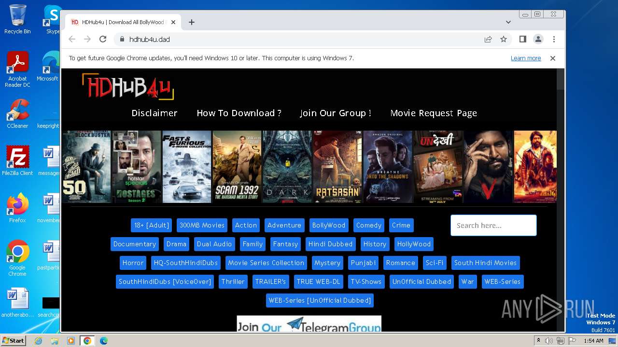The width and height of the screenshot is (618, 347).
Task: Open the HQ-SouthHindiDubs category
Action: coord(186,263)
